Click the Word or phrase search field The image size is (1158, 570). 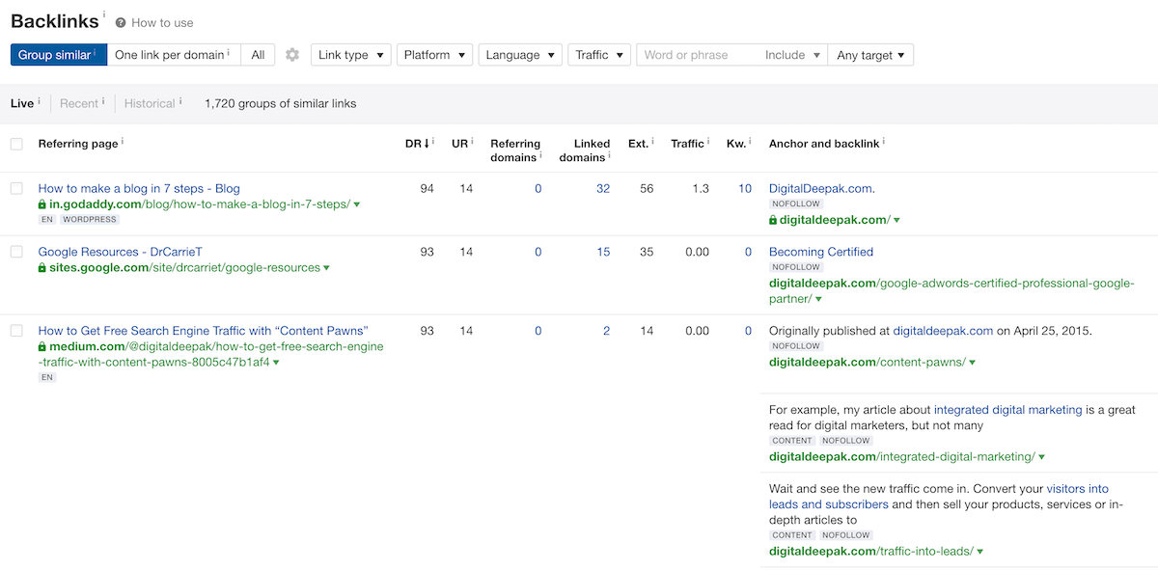(x=697, y=55)
